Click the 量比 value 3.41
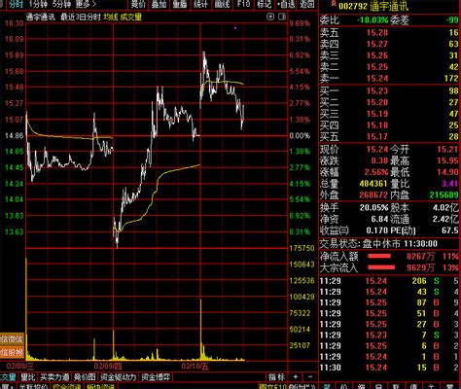This screenshot has width=461, height=389. [450, 184]
